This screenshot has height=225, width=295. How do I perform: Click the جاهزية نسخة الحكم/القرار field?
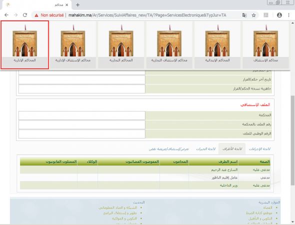(82, 89)
